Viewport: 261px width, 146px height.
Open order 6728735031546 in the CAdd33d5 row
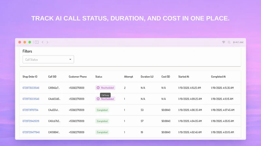(x=31, y=99)
